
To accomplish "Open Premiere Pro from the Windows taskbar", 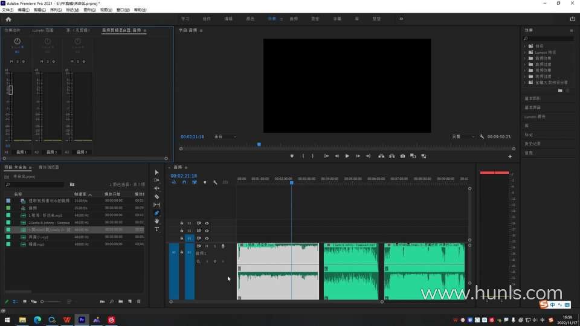I will 82,319.
